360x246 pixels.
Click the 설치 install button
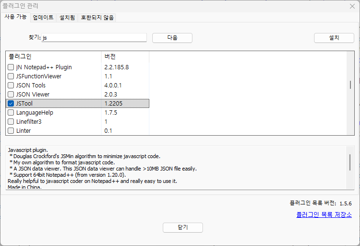[x=334, y=38]
